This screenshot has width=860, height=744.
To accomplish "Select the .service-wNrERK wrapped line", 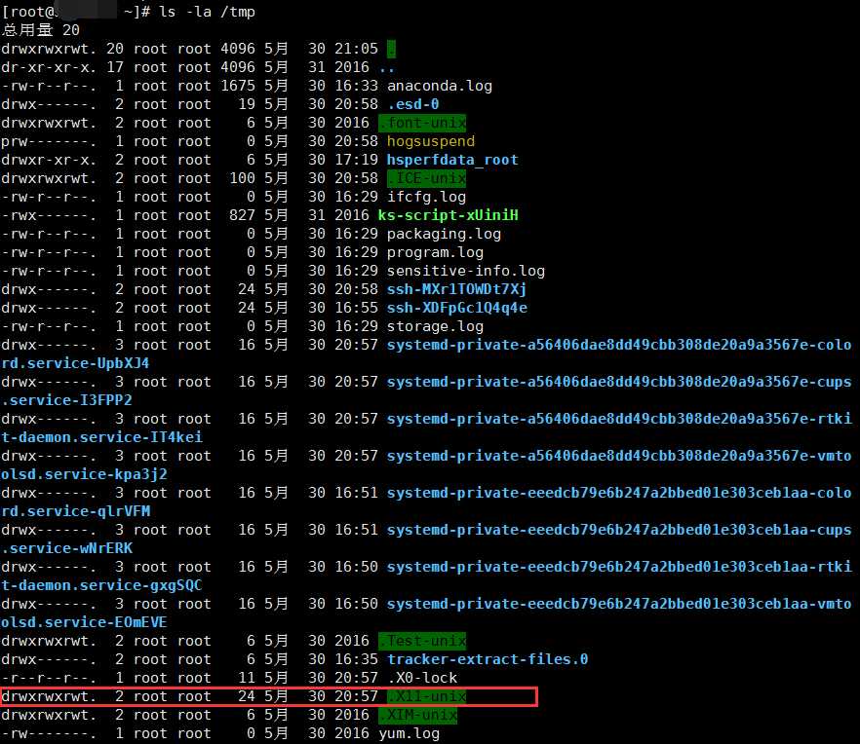I will pyautogui.click(x=66, y=548).
